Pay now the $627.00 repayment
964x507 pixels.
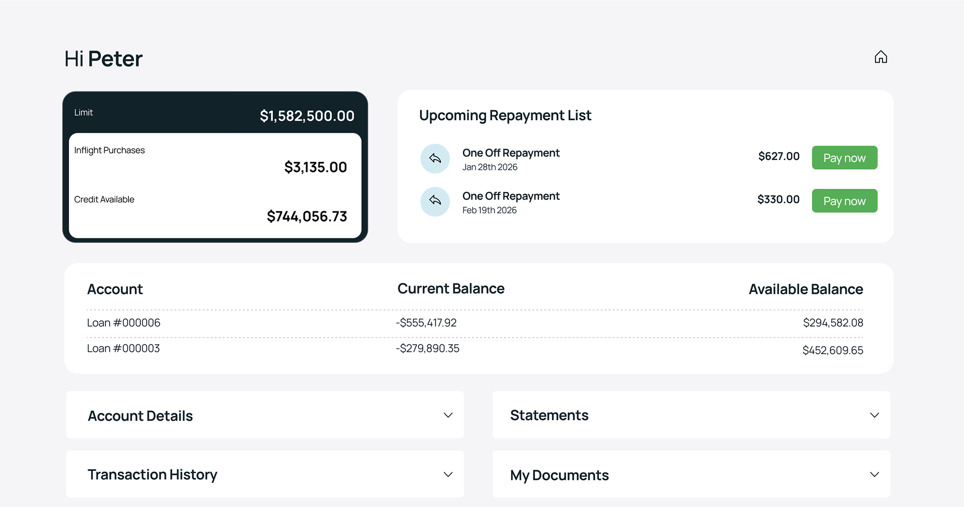tap(844, 158)
